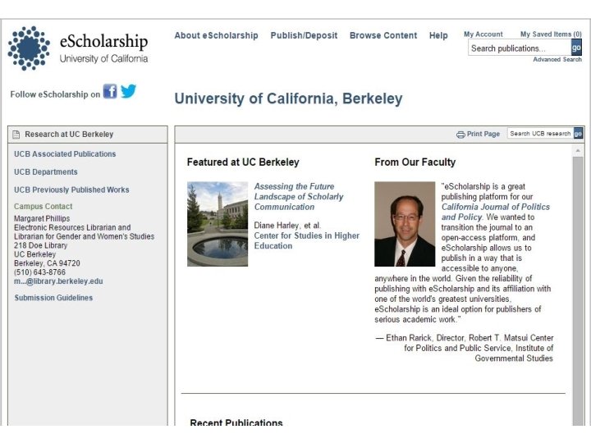Focus the Search UCB research input box

click(539, 134)
